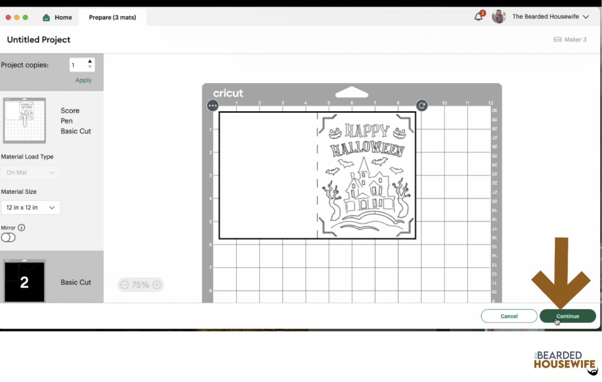
Task: Click the Maker 3 machine icon
Action: point(558,40)
